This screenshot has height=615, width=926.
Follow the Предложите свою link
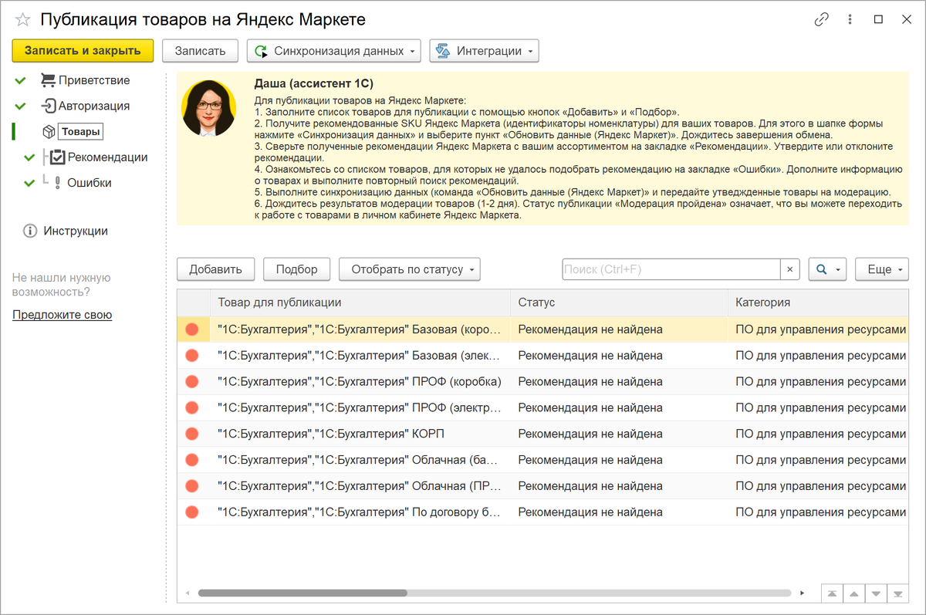(62, 315)
